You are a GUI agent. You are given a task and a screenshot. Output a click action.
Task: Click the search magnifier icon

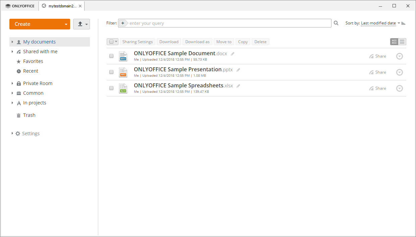click(336, 23)
